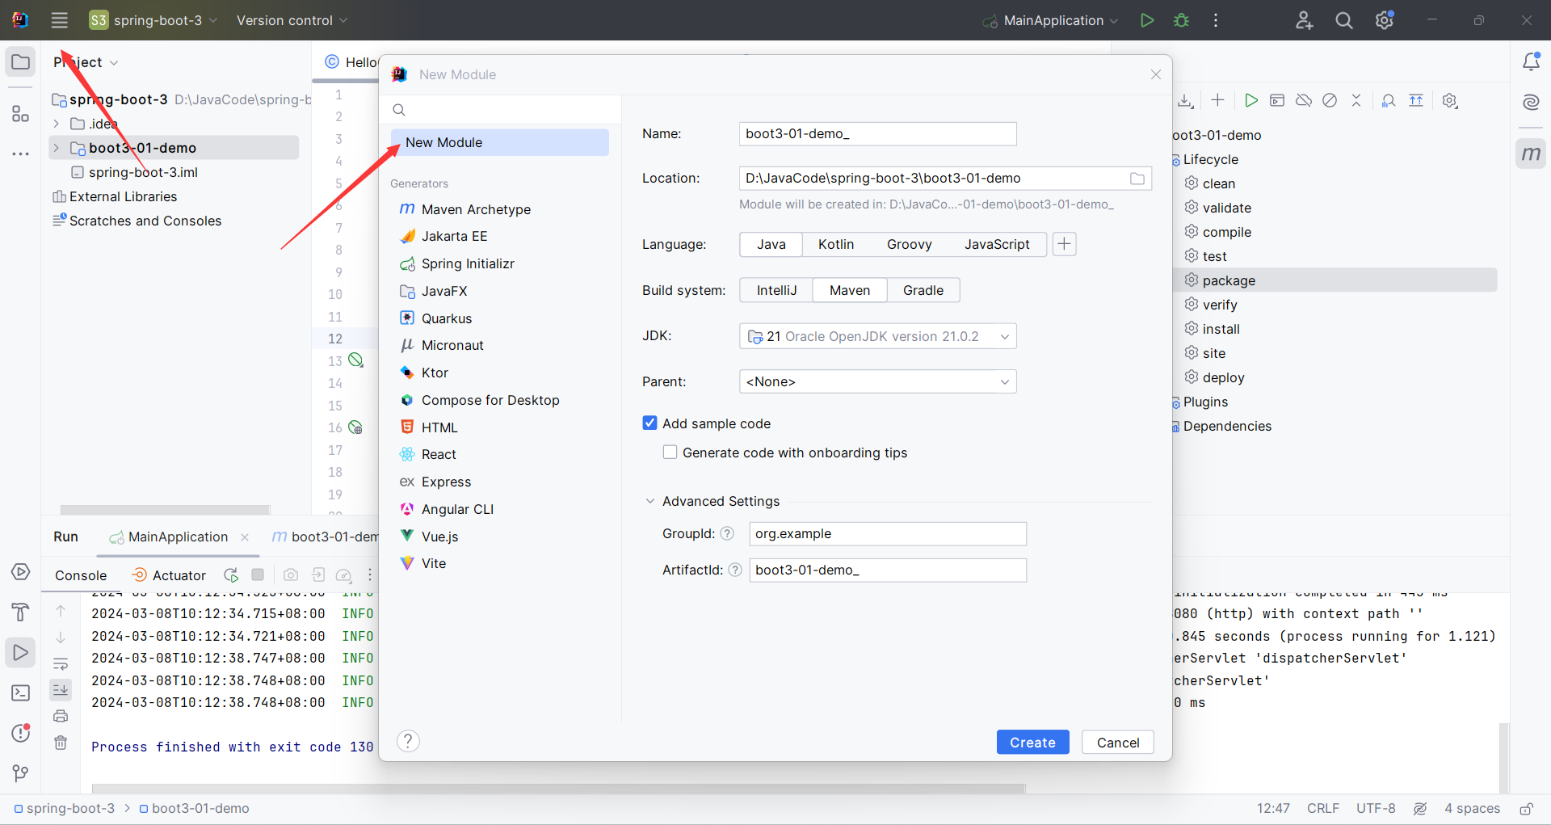The width and height of the screenshot is (1551, 825).
Task: Open Build hammer tool window
Action: coord(21,612)
